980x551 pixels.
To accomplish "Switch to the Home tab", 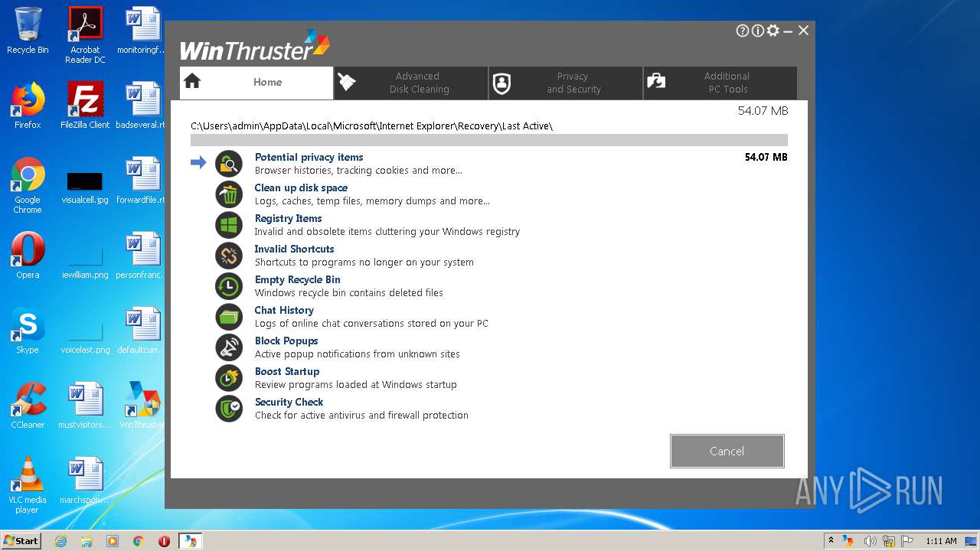I will (256, 83).
